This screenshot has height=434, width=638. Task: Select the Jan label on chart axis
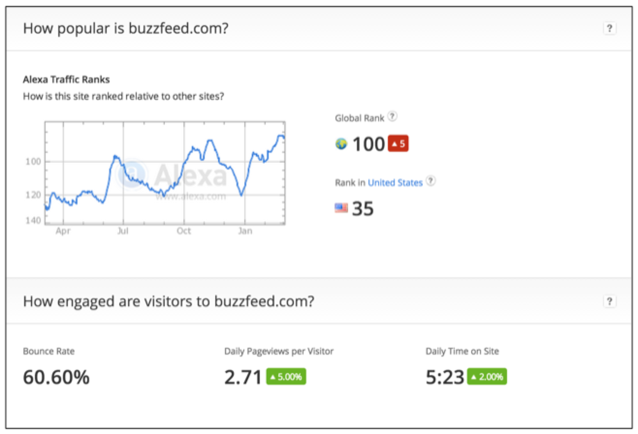coord(245,232)
